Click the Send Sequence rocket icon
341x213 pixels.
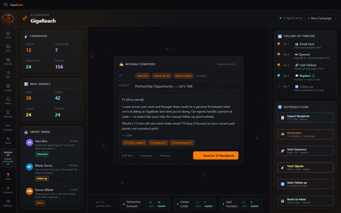point(282,151)
